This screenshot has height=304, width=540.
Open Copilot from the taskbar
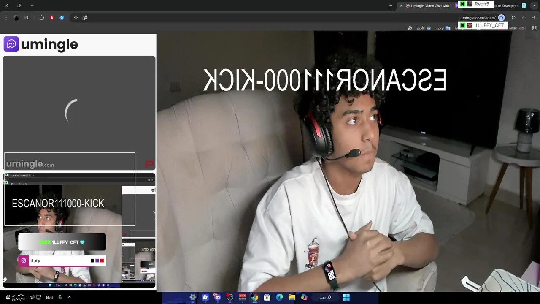tap(304, 297)
